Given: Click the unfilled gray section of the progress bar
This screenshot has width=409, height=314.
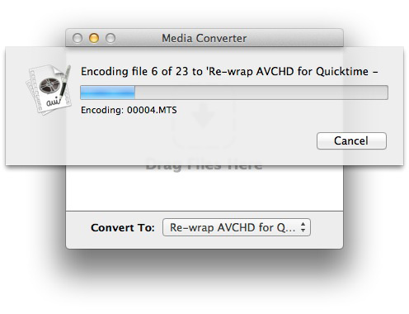Looking at the screenshot, I should click(x=261, y=93).
